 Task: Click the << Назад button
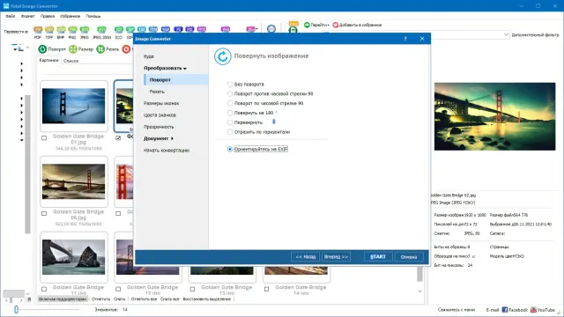306,256
